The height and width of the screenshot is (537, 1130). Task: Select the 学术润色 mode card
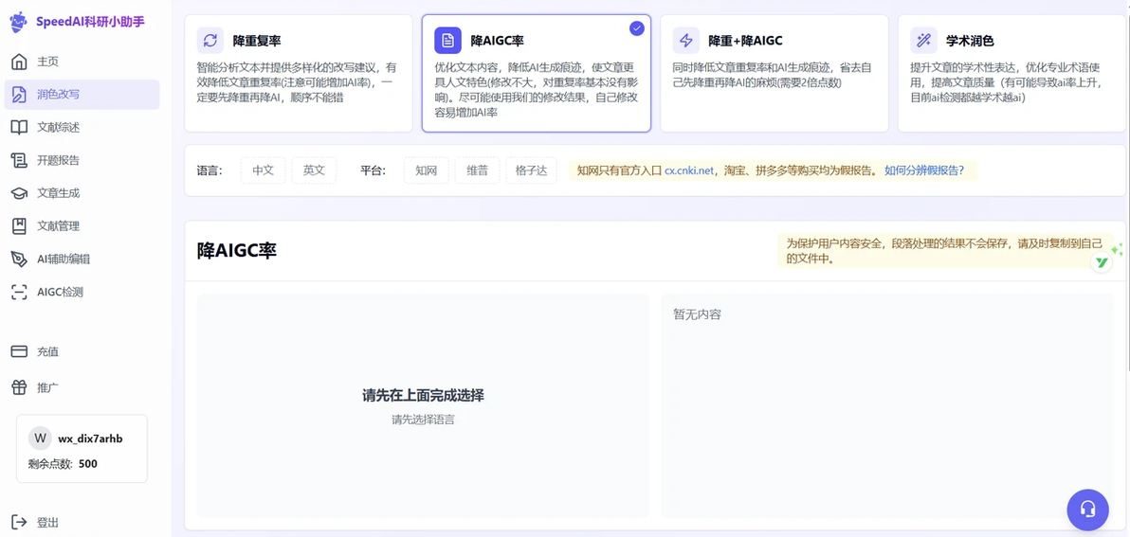1012,74
